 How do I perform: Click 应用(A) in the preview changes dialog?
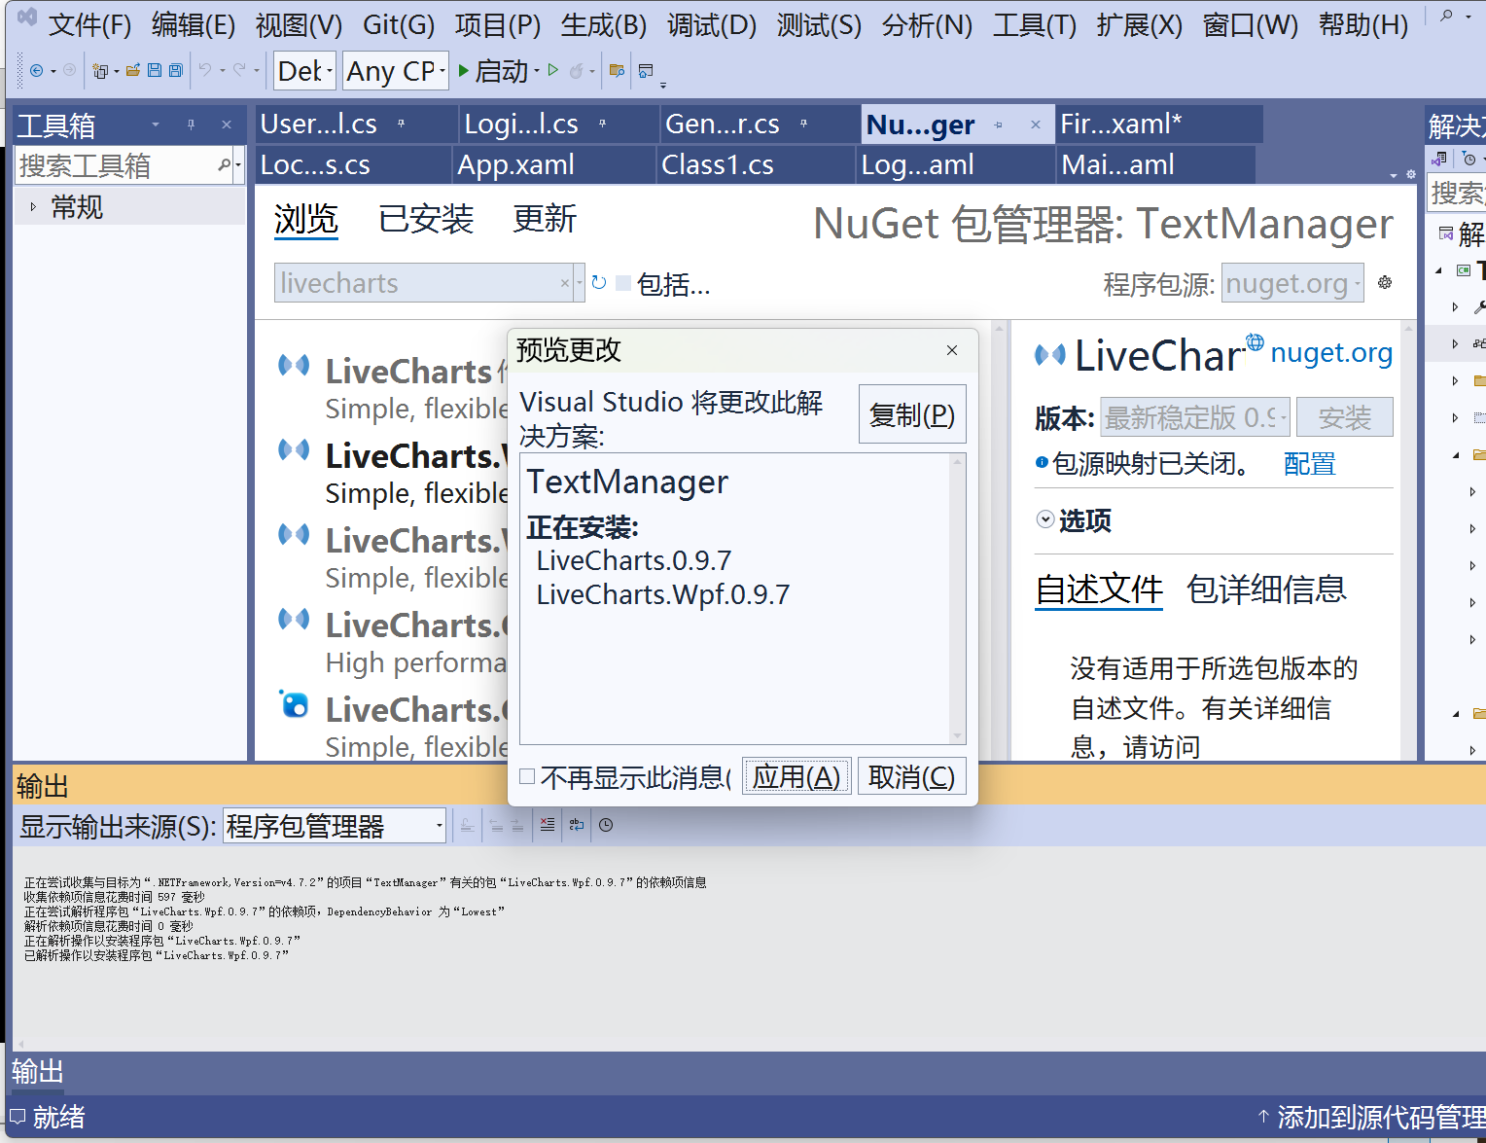point(796,776)
